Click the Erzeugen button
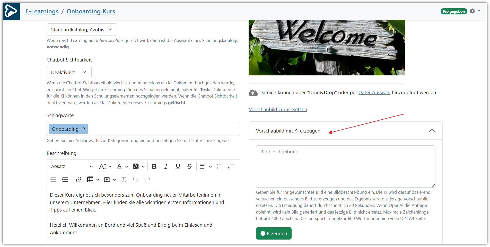This screenshot has width=490, height=247. 274,233
